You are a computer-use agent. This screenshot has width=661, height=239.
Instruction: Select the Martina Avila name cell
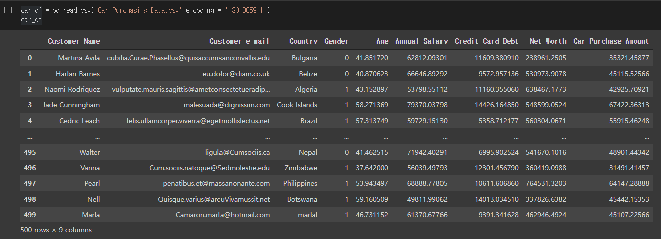(79, 58)
